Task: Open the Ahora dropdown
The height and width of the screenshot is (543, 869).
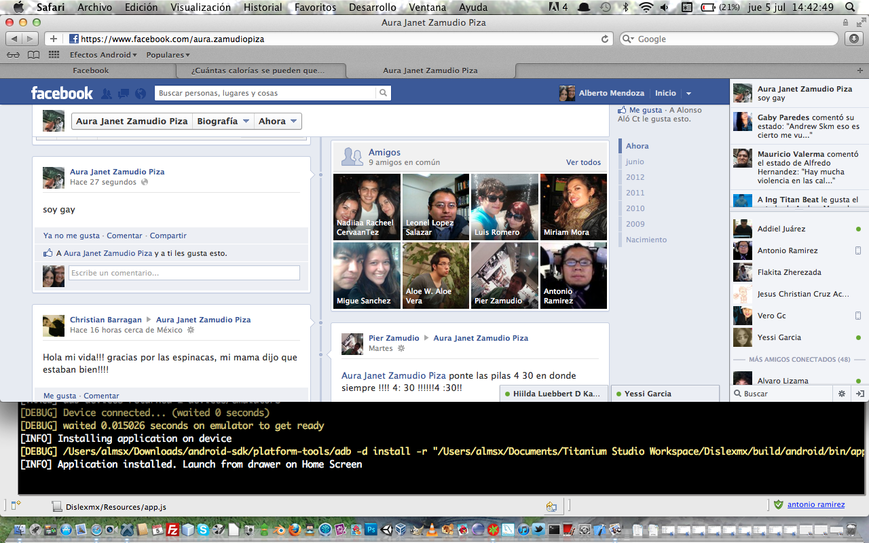Action: (x=277, y=121)
